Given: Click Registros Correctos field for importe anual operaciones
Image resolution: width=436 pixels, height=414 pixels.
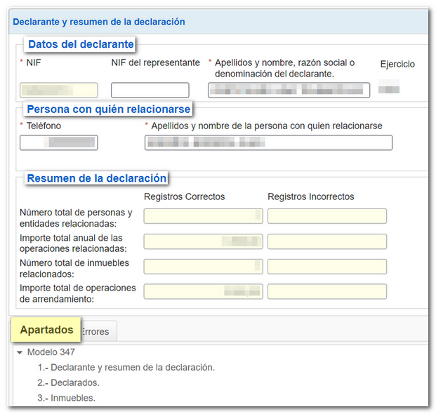Looking at the screenshot, I should pyautogui.click(x=203, y=242).
